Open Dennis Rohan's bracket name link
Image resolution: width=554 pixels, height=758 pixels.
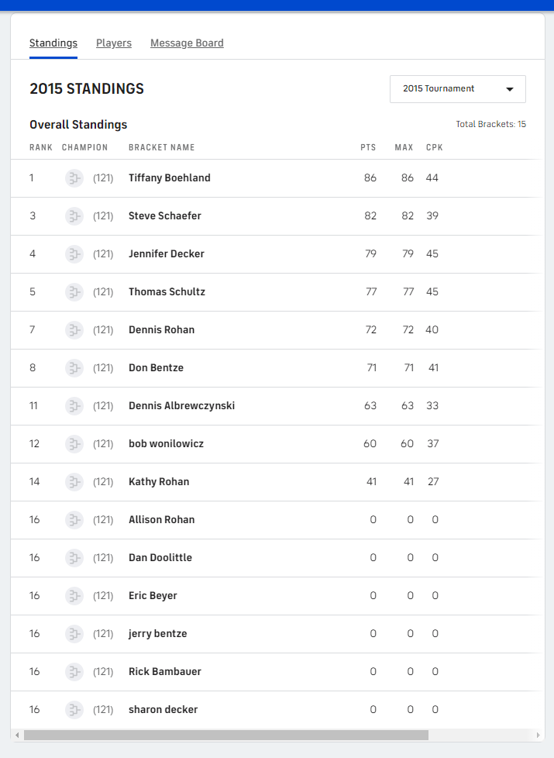tap(161, 330)
